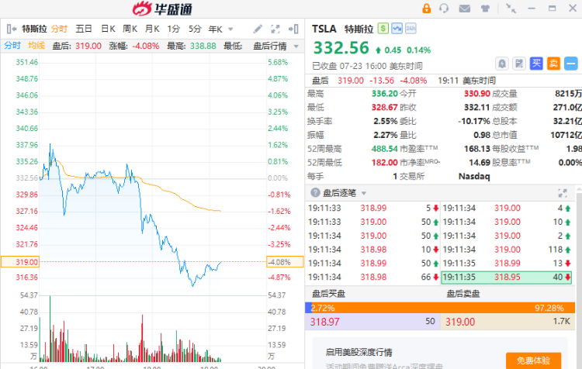582x369 pixels.
Task: Click the help question mark near 盘后逐笔
Action: pos(316,192)
